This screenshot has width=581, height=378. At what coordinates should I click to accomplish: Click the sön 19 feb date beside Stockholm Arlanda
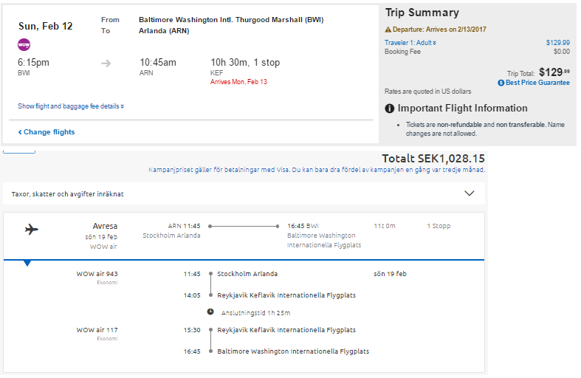click(x=391, y=274)
